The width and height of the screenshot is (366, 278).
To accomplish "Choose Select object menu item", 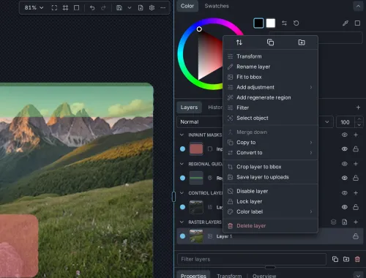I will pyautogui.click(x=270, y=118).
